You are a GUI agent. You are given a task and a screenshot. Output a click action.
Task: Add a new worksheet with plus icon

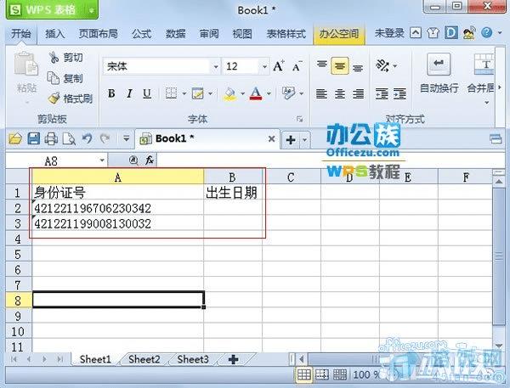point(233,359)
